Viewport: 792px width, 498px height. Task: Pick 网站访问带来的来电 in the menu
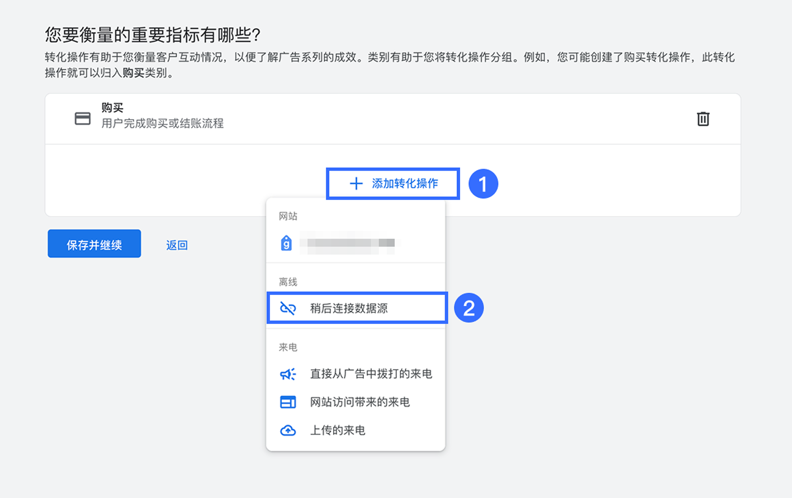click(360, 402)
